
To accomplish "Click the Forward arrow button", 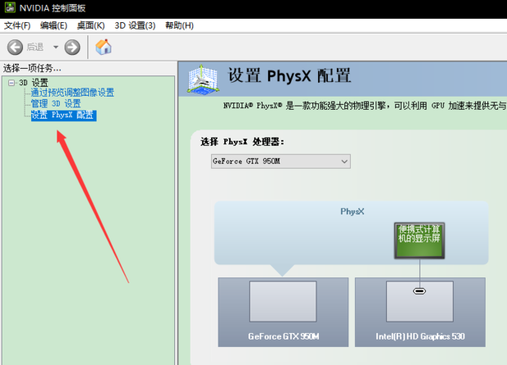I will tap(72, 47).
